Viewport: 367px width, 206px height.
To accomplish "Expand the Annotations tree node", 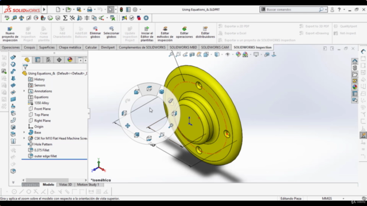I will point(24,91).
